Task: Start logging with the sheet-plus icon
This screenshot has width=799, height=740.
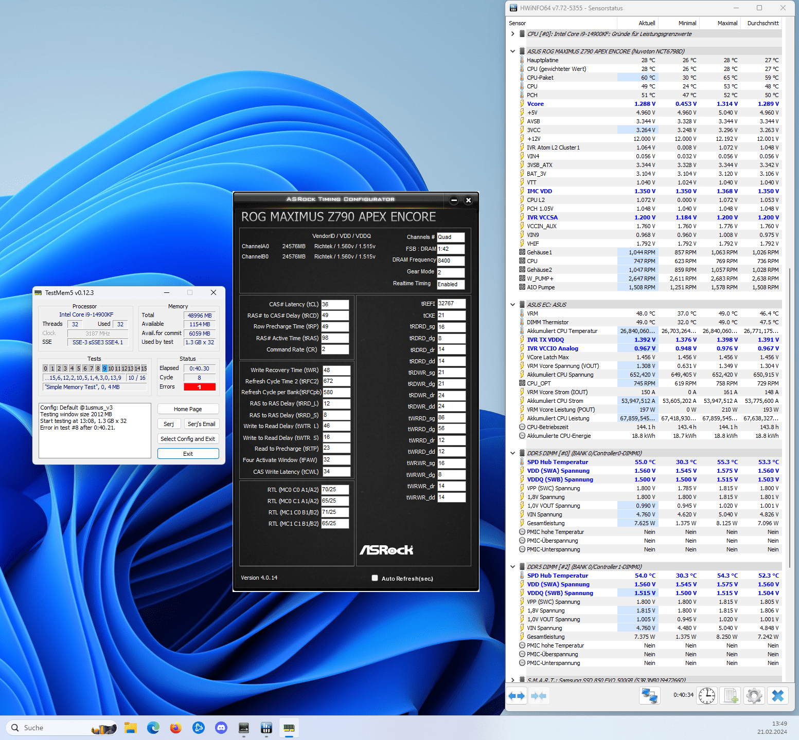Action: (730, 696)
